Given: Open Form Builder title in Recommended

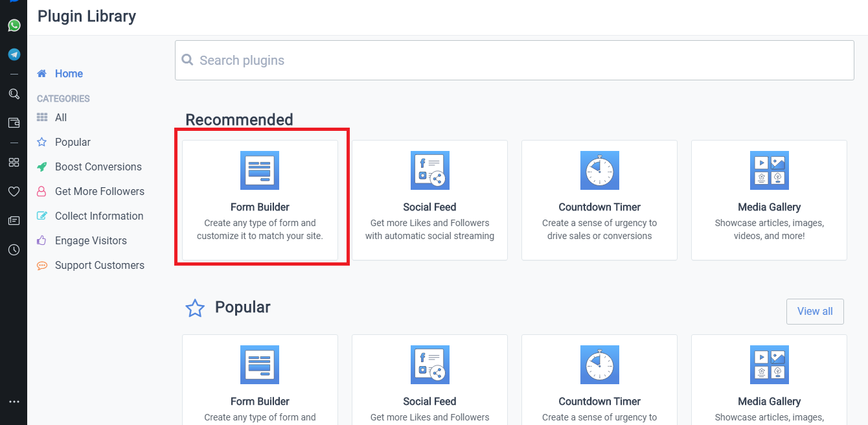Looking at the screenshot, I should [x=260, y=207].
